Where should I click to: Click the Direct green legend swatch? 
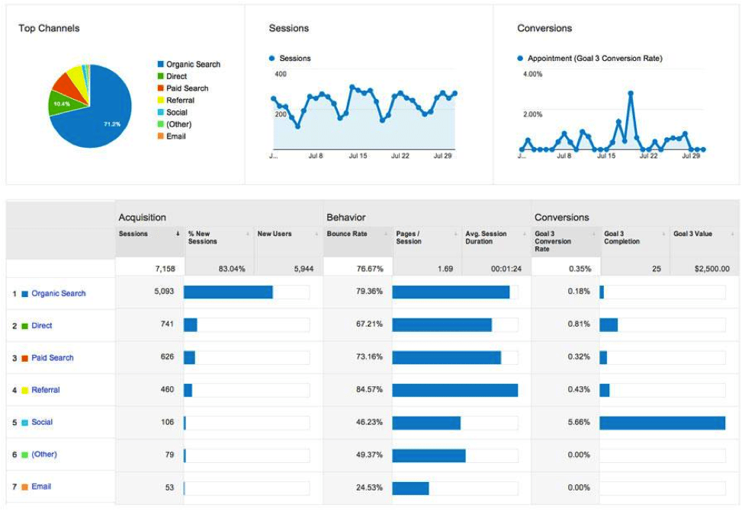click(x=161, y=76)
